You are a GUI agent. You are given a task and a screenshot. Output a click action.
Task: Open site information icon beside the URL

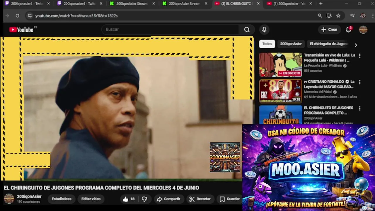click(29, 16)
